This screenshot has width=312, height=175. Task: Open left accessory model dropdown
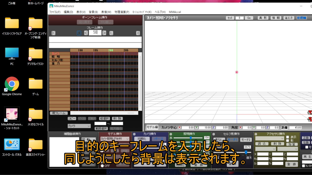pyautogui.click(x=266, y=149)
